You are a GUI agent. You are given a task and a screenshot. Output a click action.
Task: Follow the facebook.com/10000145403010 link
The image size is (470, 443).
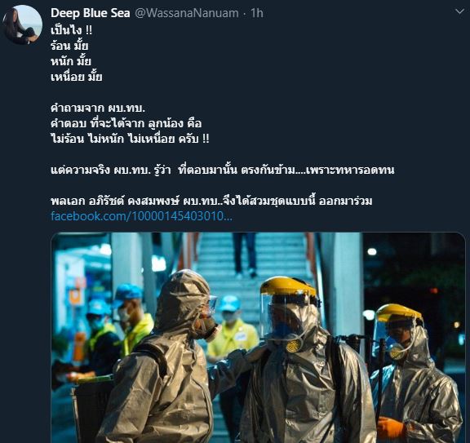(141, 216)
